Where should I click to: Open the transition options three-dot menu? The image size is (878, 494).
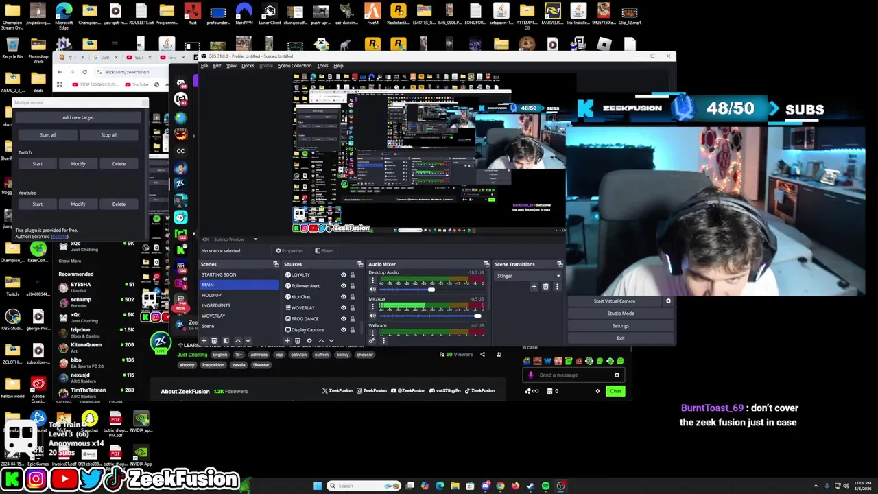click(557, 287)
